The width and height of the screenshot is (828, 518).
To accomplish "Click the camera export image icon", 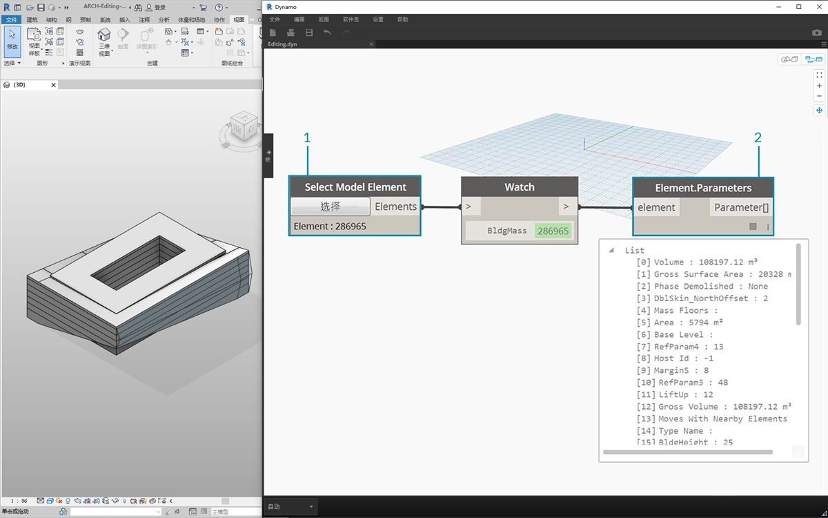I will click(x=817, y=32).
